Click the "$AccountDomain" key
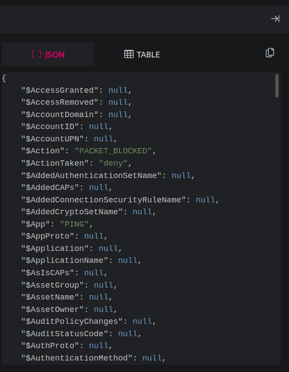289x372 pixels. 60,114
